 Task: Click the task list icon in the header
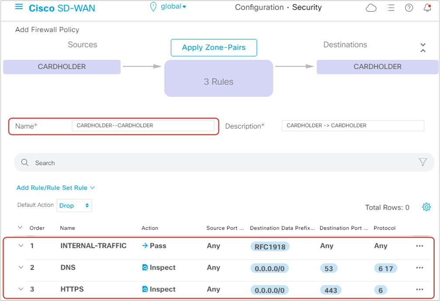click(x=391, y=7)
